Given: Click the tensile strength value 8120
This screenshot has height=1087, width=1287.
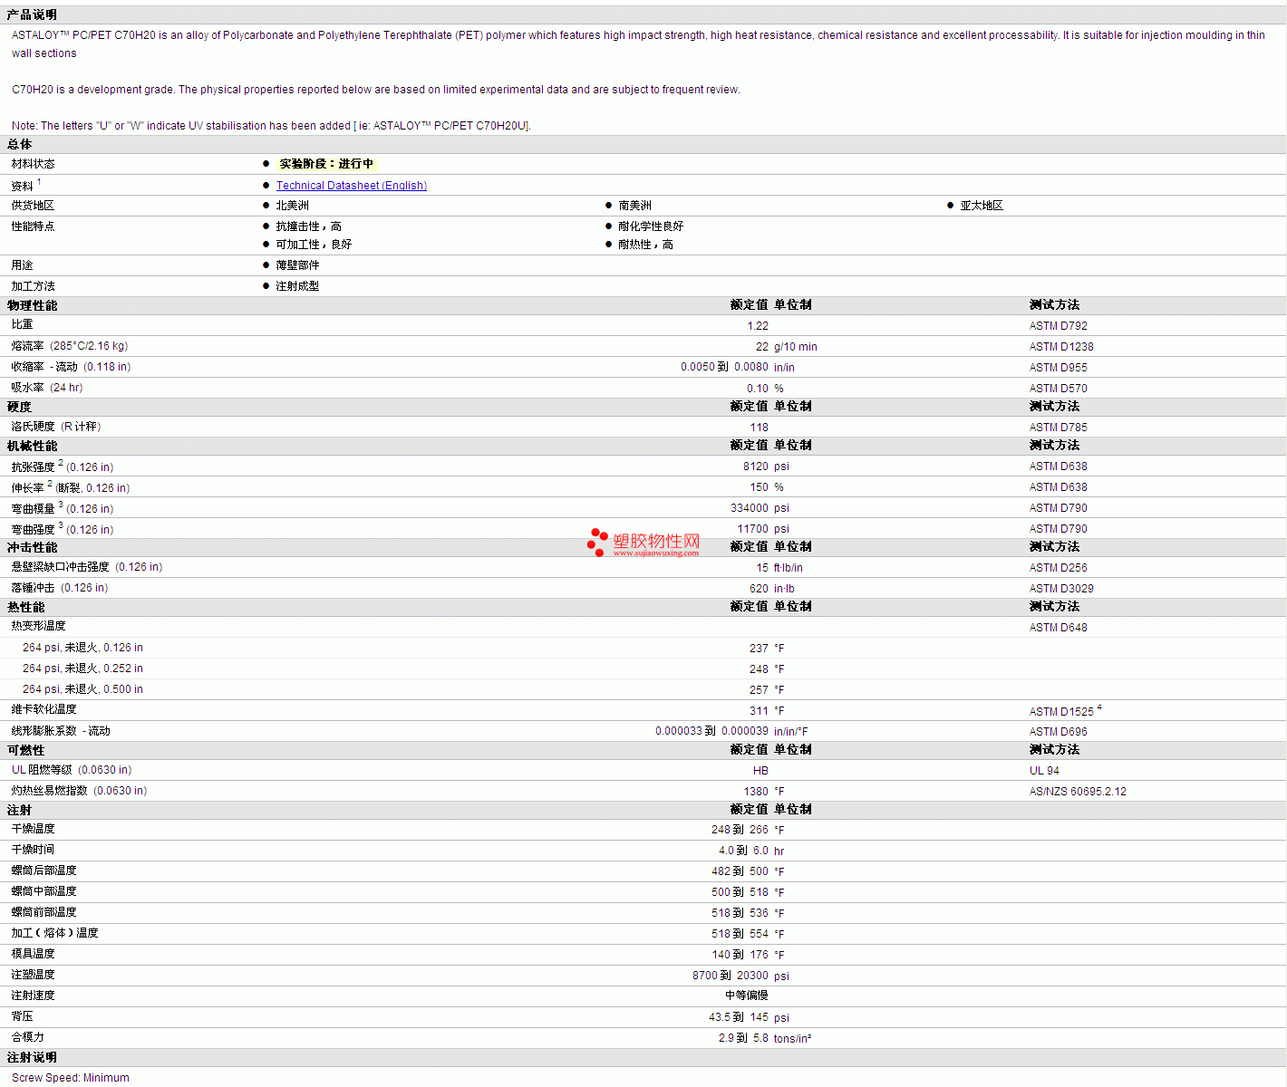Looking at the screenshot, I should coord(756,467).
